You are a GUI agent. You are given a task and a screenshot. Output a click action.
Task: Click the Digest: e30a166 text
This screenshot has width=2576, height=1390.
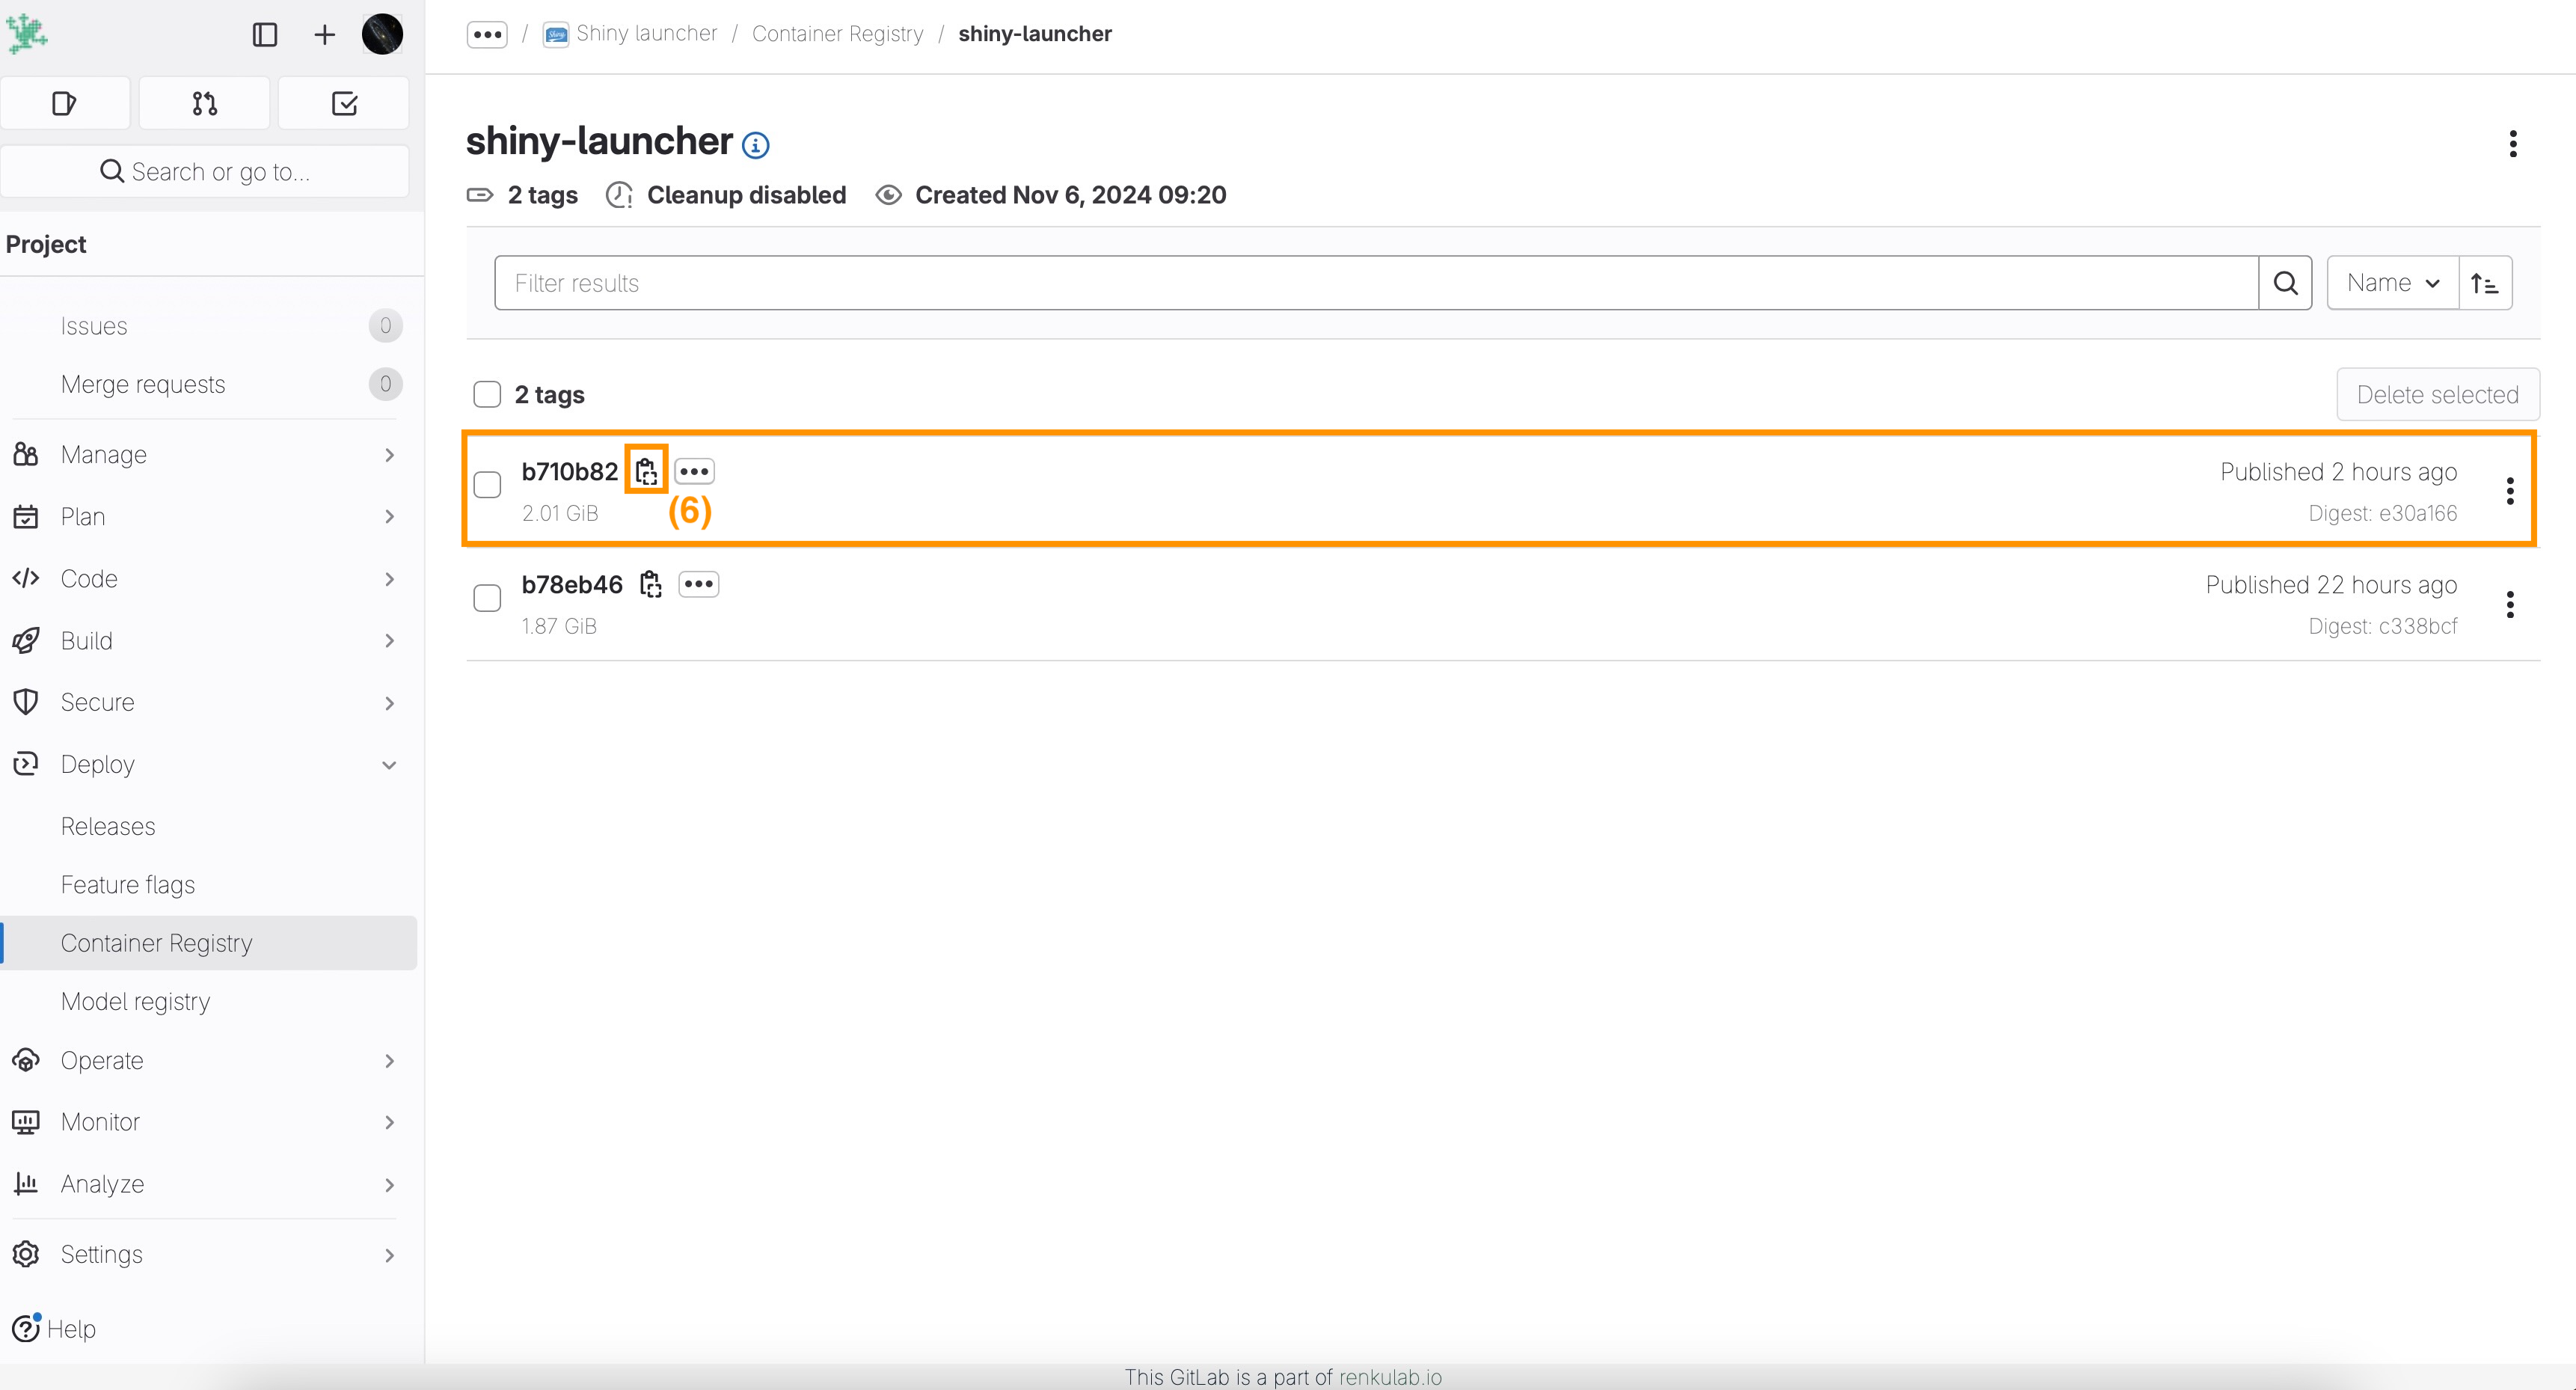(x=2383, y=513)
